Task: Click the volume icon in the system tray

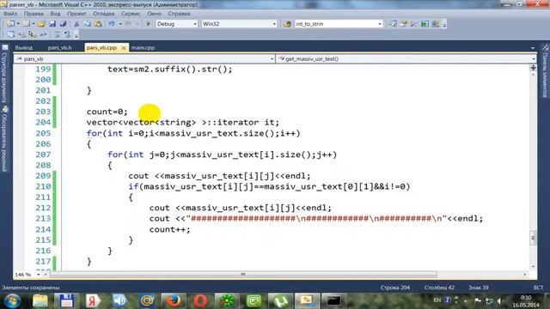Action: [500, 300]
